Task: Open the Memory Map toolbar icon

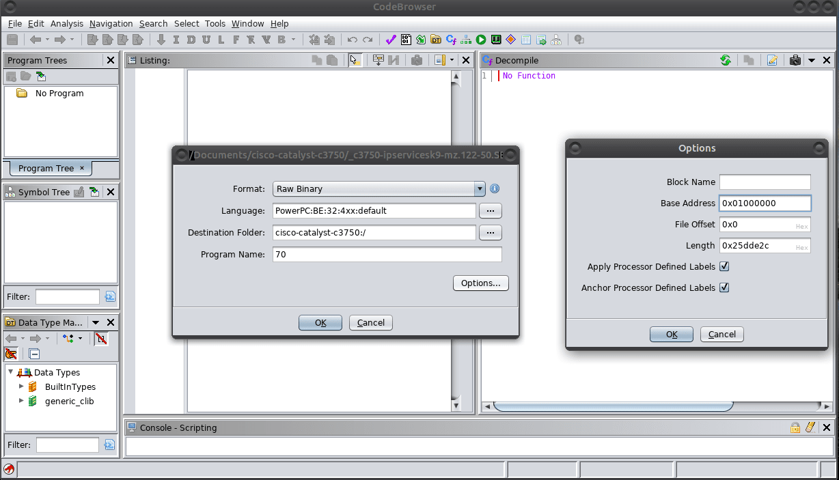Action: click(496, 40)
